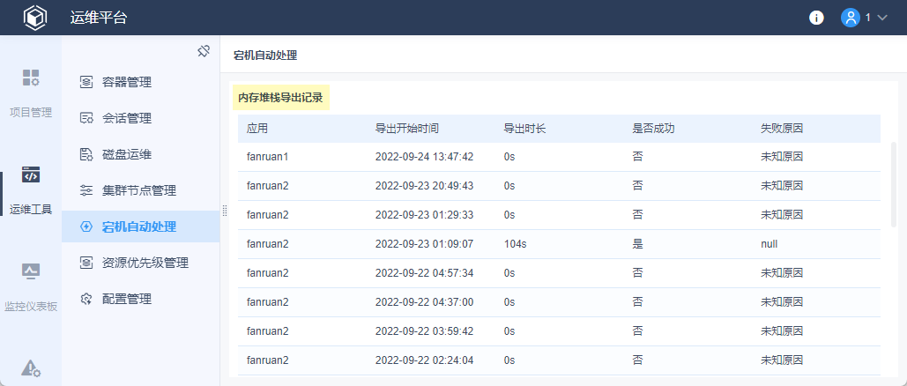Screen dimensions: 907x386
Task: Click the 监控仪表板 monitor icon
Action: 31,271
